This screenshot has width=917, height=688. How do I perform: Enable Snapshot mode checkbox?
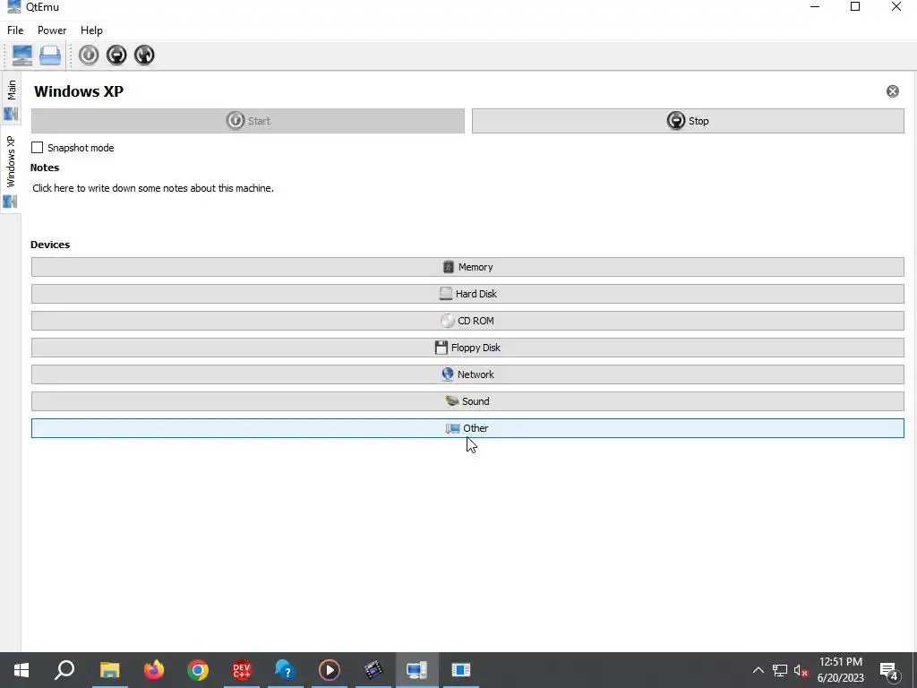coord(38,148)
